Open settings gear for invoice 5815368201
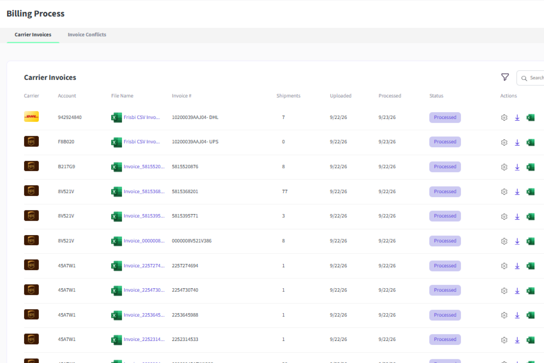 pyautogui.click(x=504, y=192)
